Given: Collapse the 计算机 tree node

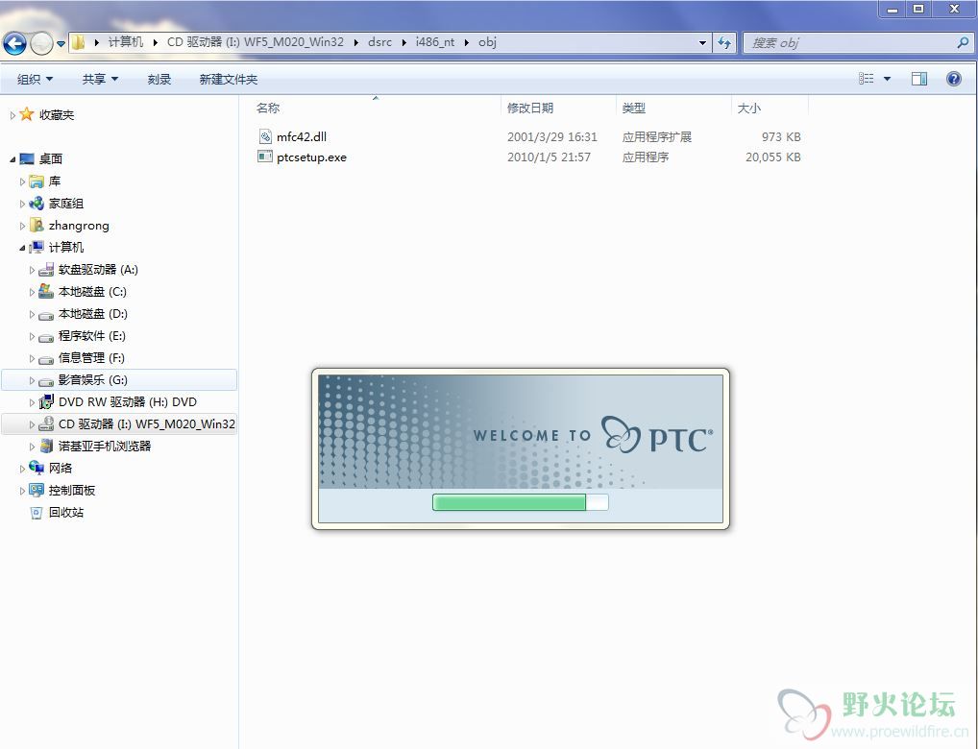Looking at the screenshot, I should point(22,248).
